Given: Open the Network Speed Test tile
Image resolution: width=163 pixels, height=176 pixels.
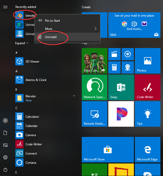Looking at the screenshot, I should click(x=95, y=87).
